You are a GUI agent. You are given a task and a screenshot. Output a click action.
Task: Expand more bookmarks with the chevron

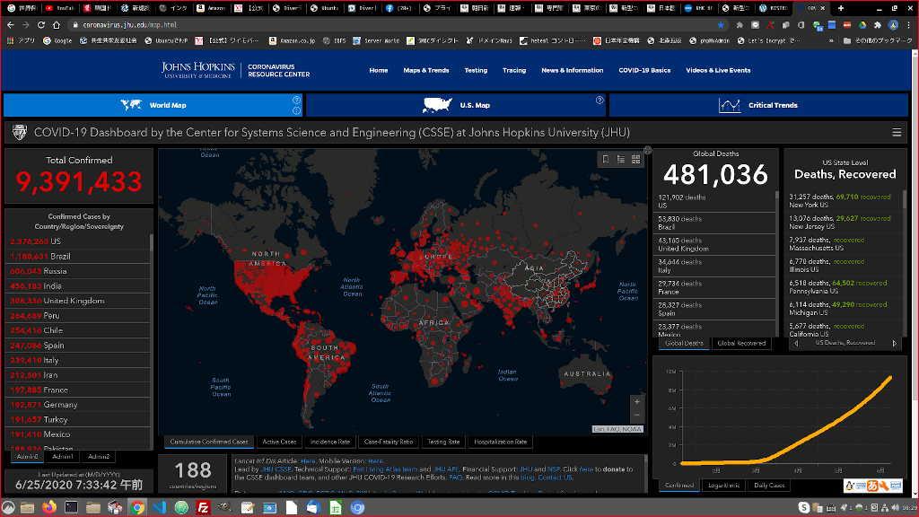831,40
